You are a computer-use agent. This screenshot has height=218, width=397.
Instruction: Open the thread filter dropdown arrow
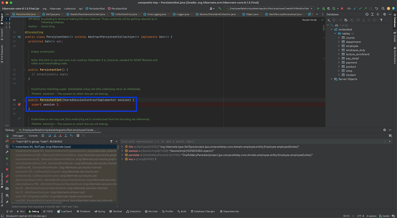tap(117, 141)
